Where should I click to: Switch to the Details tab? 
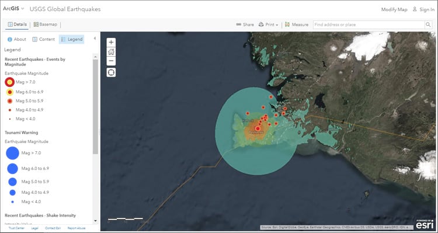click(x=18, y=25)
